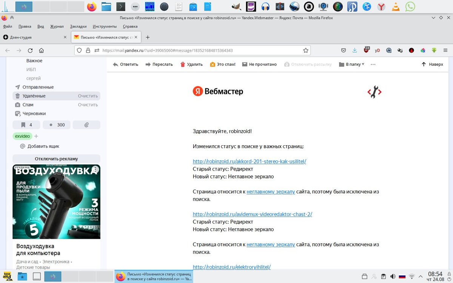Open the Вид menu
The width and height of the screenshot is (453, 283).
click(41, 26)
